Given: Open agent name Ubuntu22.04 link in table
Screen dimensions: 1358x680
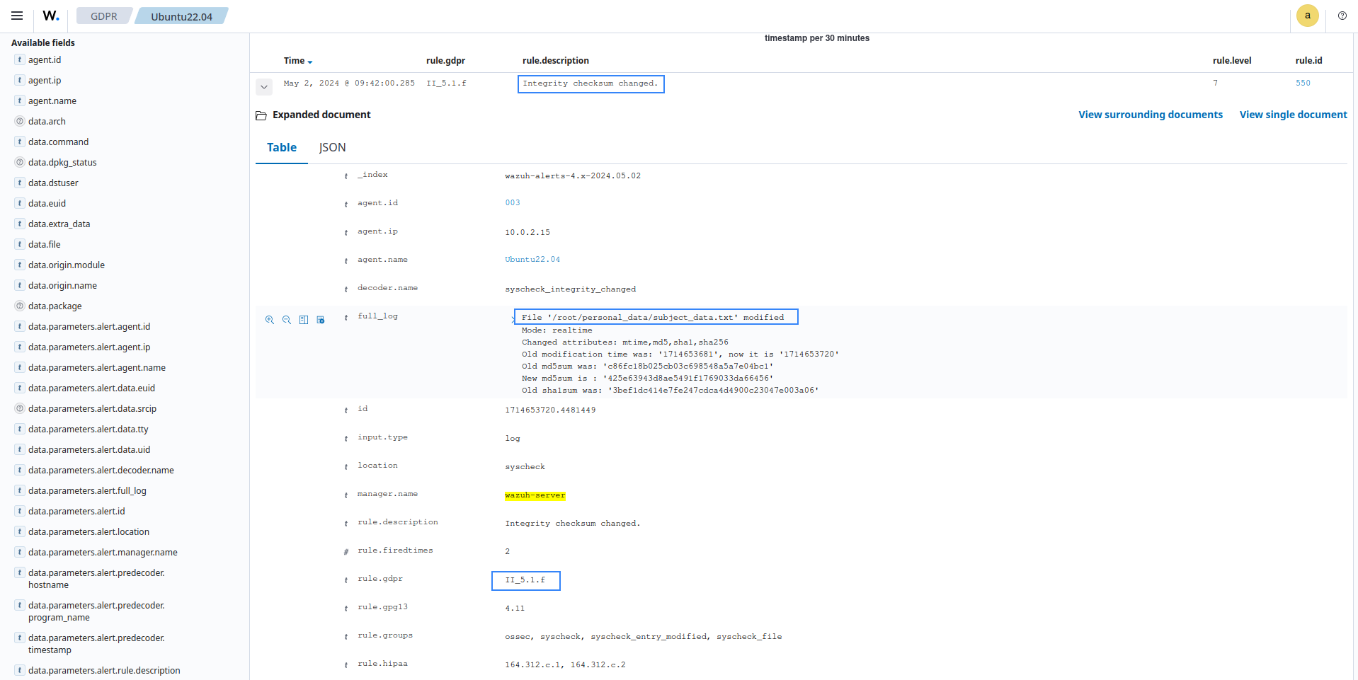Looking at the screenshot, I should [532, 260].
